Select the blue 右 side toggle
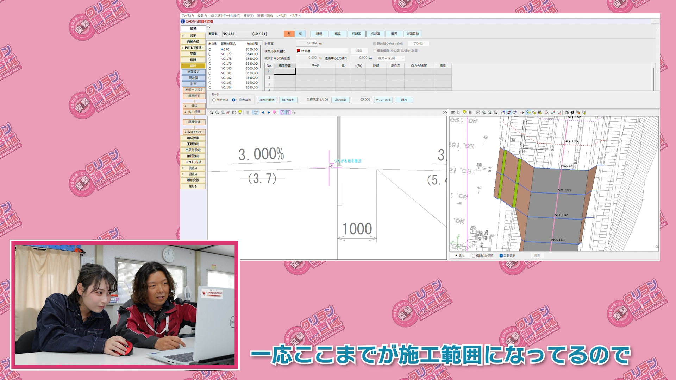Screen dimensions: 676x380 tap(300, 34)
